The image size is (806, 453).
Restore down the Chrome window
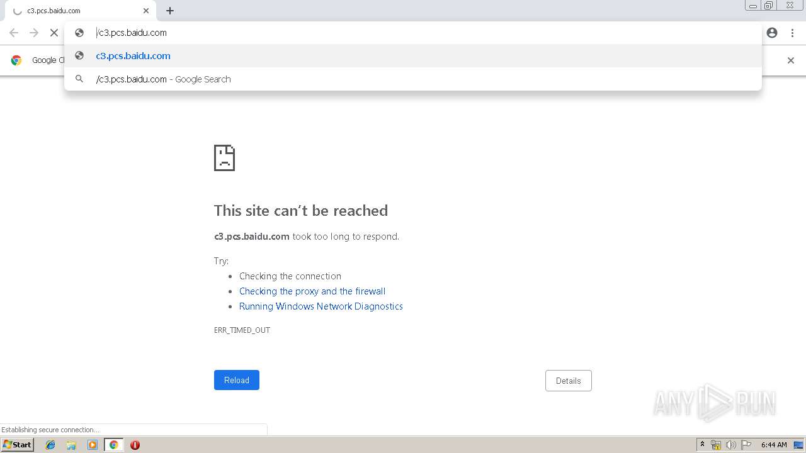click(x=769, y=6)
